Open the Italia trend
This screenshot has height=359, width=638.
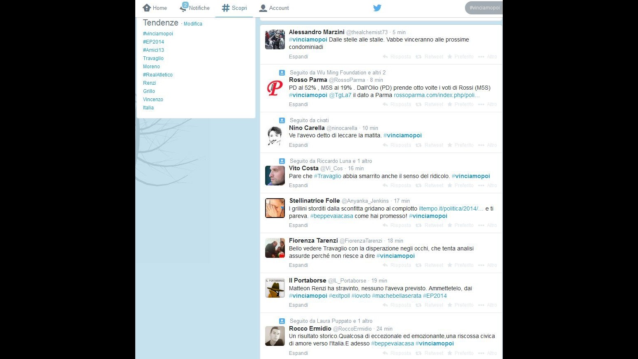click(148, 108)
